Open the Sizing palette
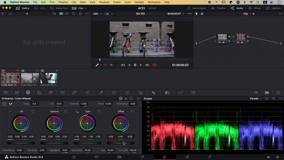The height and width of the screenshot is (160, 284). coord(180,92)
